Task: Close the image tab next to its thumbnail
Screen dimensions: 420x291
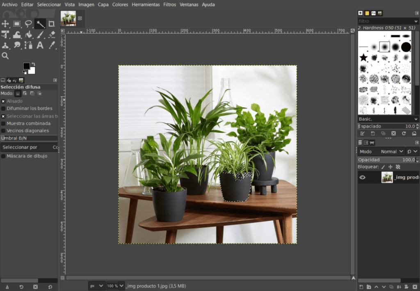Action: (80, 18)
